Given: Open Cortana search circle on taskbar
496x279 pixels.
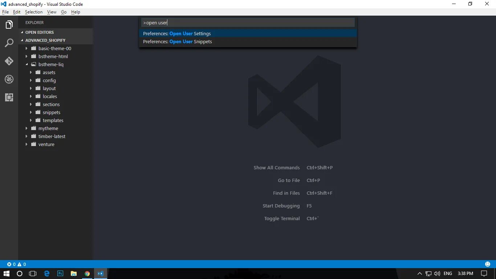Looking at the screenshot, I should (20, 274).
